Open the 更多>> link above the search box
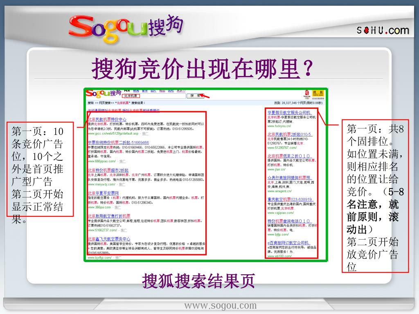419x314 pixels. pyautogui.click(x=181, y=91)
